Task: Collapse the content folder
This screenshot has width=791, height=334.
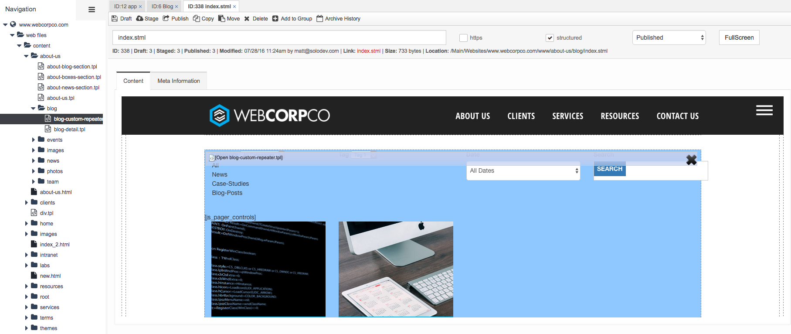Action: pos(19,46)
